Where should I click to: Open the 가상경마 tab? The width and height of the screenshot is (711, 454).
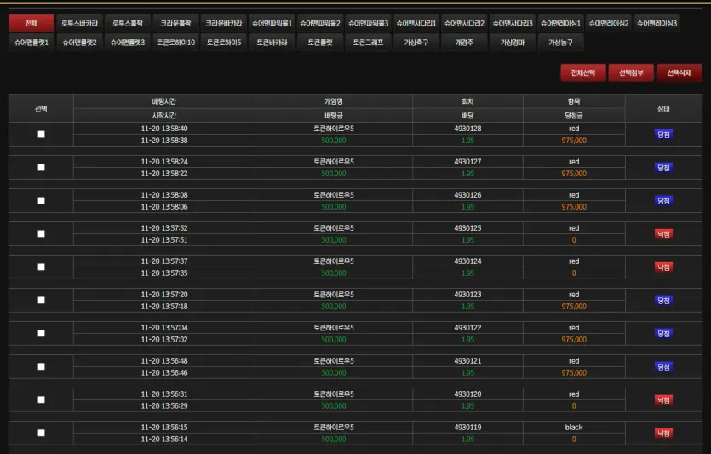click(512, 43)
